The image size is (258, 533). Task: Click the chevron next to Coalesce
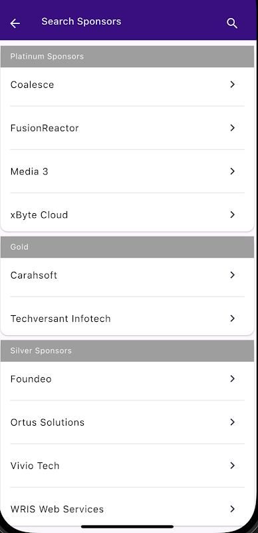(x=233, y=85)
